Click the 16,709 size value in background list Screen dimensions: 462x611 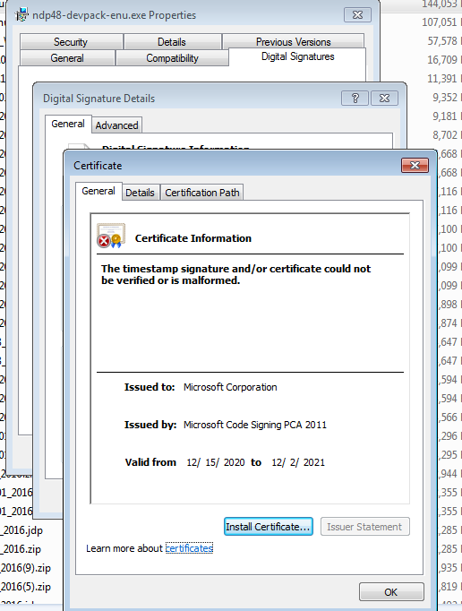pos(442,60)
